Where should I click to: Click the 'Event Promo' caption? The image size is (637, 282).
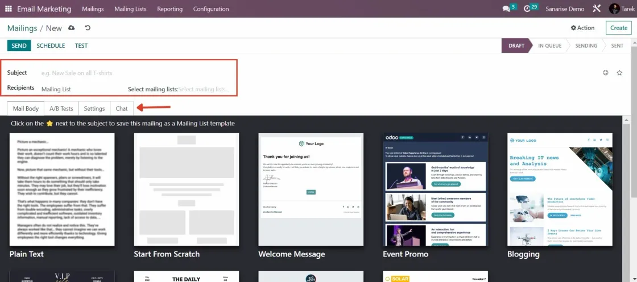[x=406, y=254]
